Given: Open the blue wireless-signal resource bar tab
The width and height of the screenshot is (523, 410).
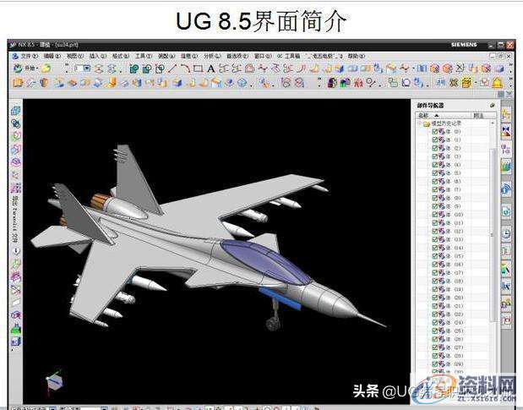Looking at the screenshot, I should [506, 190].
